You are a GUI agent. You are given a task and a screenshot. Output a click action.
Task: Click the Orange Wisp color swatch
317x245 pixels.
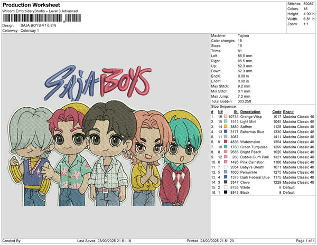[x=226, y=117]
